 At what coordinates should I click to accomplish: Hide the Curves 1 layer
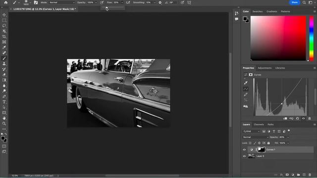click(244, 149)
